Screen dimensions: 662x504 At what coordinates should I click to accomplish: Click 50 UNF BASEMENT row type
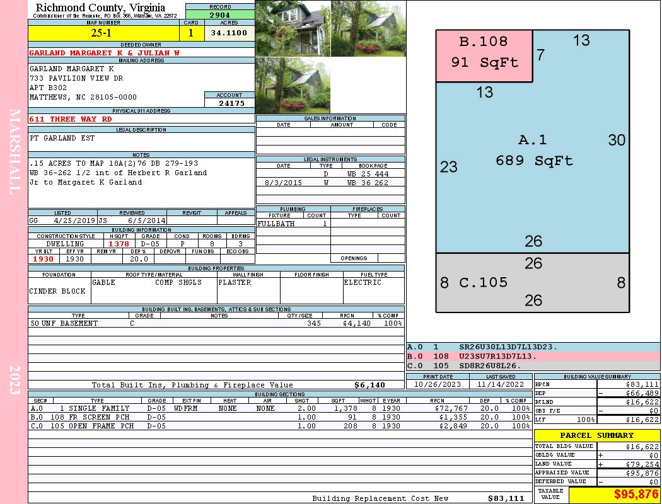click(x=64, y=323)
